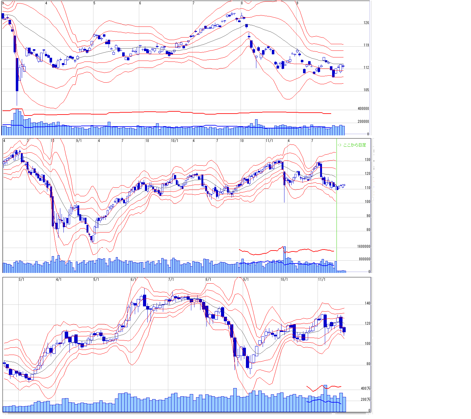Select month 8 marker on top chart

[x=242, y=3]
